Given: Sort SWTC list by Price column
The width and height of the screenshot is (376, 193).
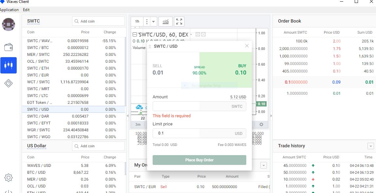Looking at the screenshot, I should coord(85,32).
